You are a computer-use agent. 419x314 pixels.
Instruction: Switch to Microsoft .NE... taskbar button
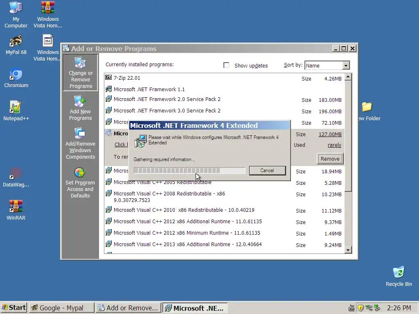tap(195, 307)
